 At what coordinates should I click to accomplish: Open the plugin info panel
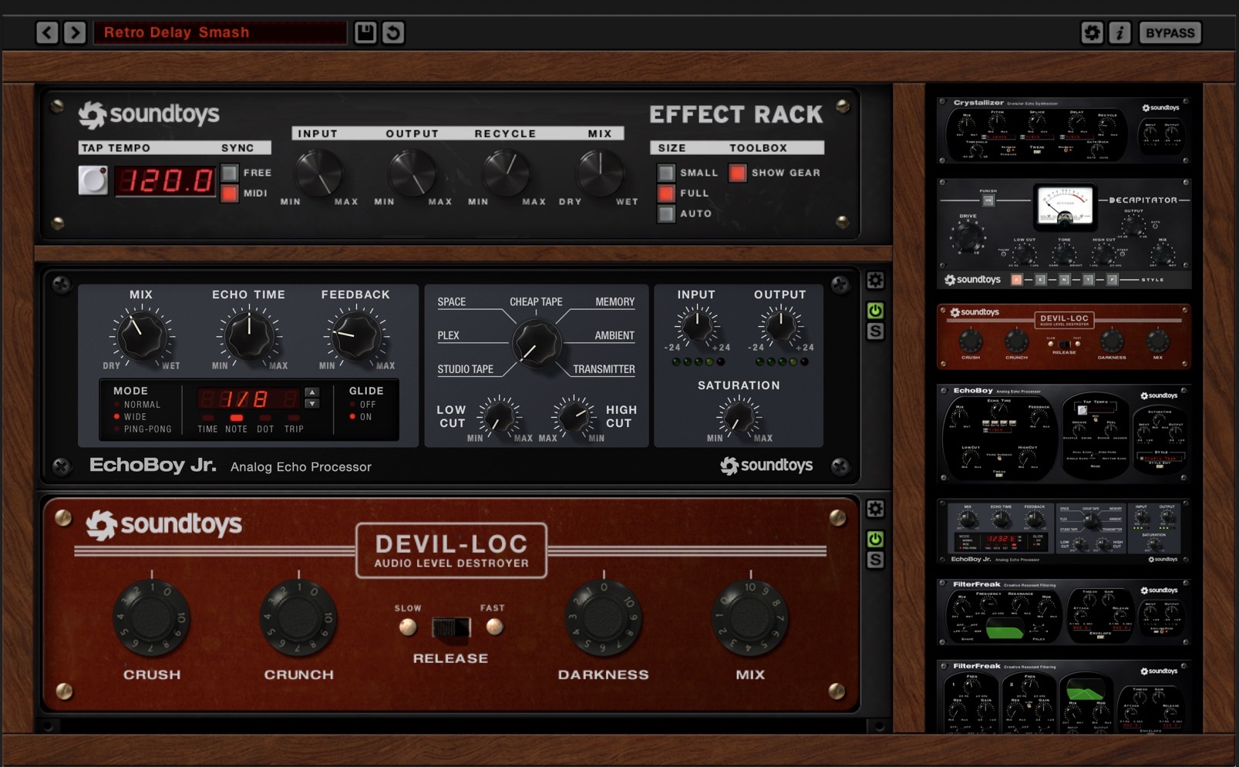tap(1120, 32)
